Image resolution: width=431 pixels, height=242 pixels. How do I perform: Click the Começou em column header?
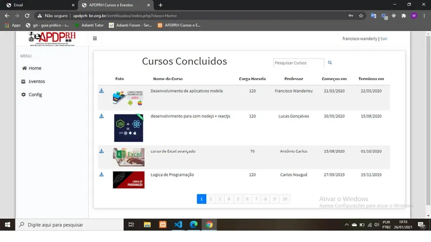[334, 79]
